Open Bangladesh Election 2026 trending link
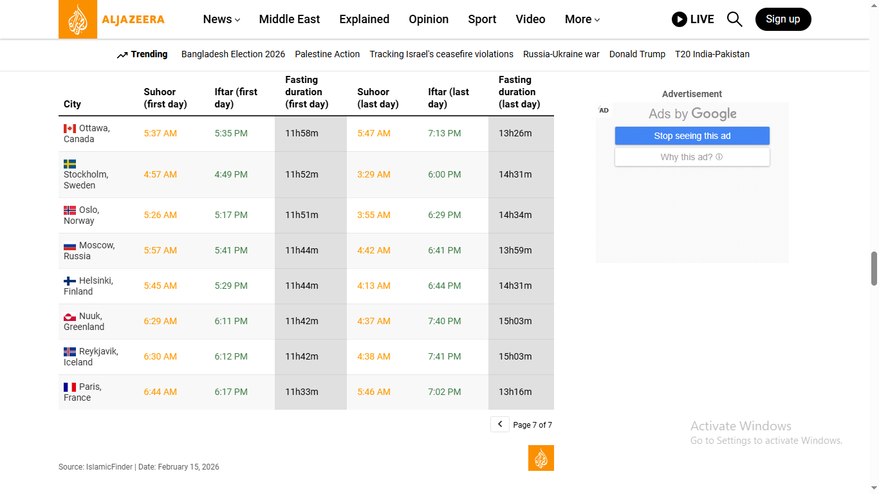879x494 pixels. (x=233, y=54)
